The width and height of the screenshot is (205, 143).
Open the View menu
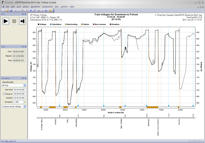19,7
